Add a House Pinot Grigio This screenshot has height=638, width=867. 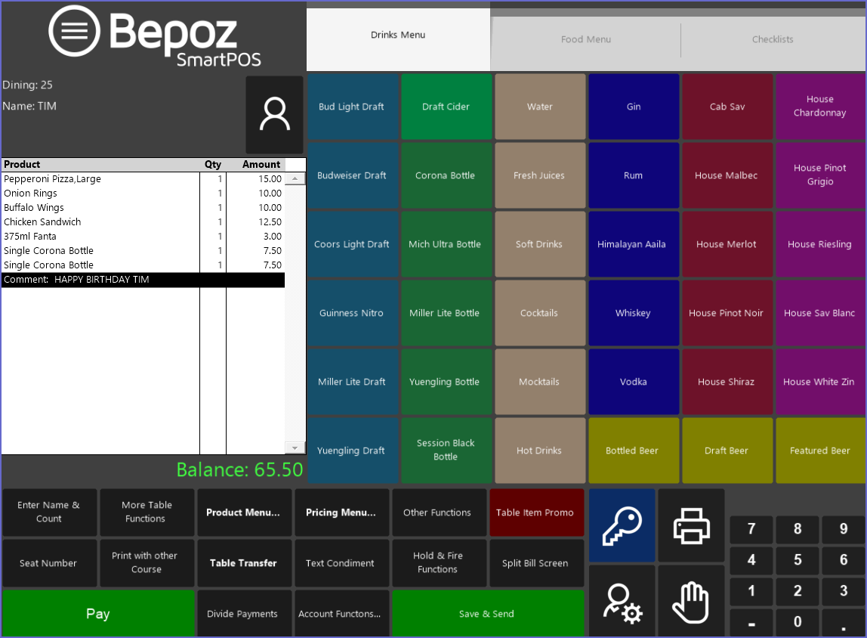(820, 175)
